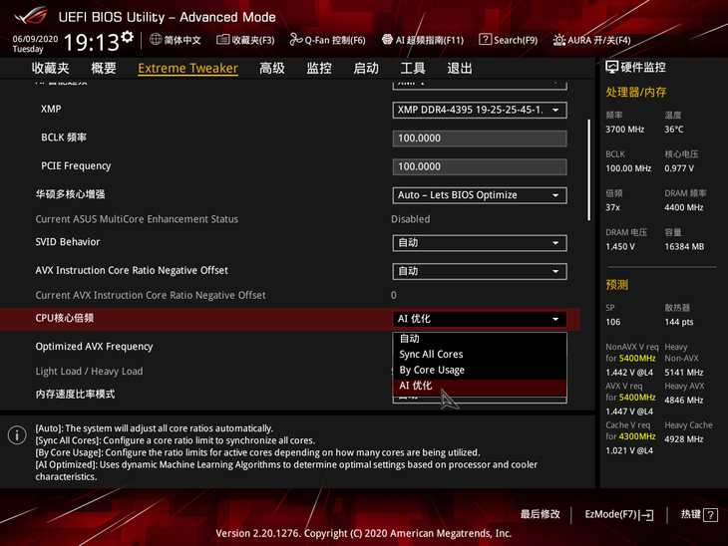Click the globe language icon for 简体中文
Image resolution: width=728 pixels, height=546 pixels.
pyautogui.click(x=156, y=40)
